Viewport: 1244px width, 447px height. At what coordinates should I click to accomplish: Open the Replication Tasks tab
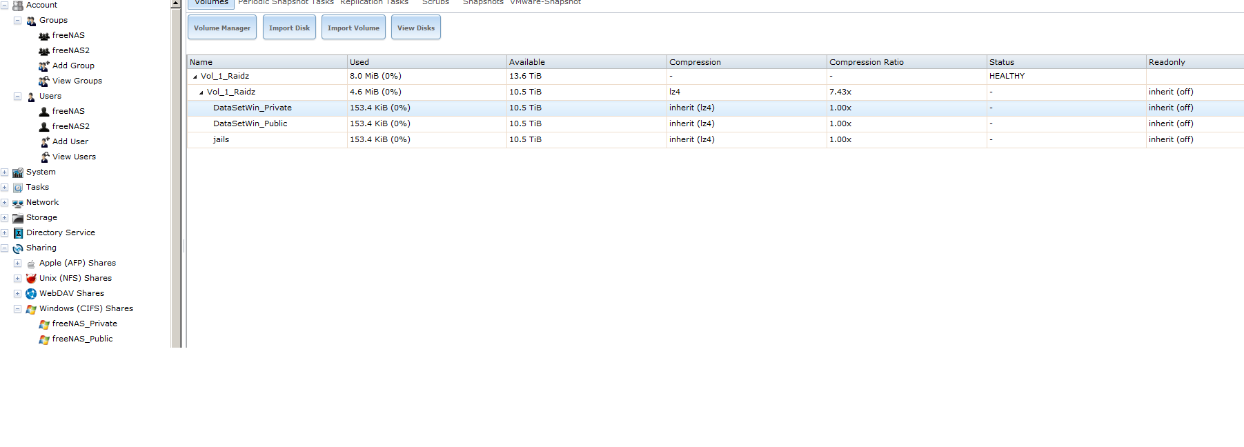click(x=374, y=3)
